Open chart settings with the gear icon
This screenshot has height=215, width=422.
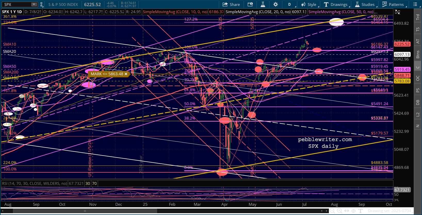[x=275, y=4]
